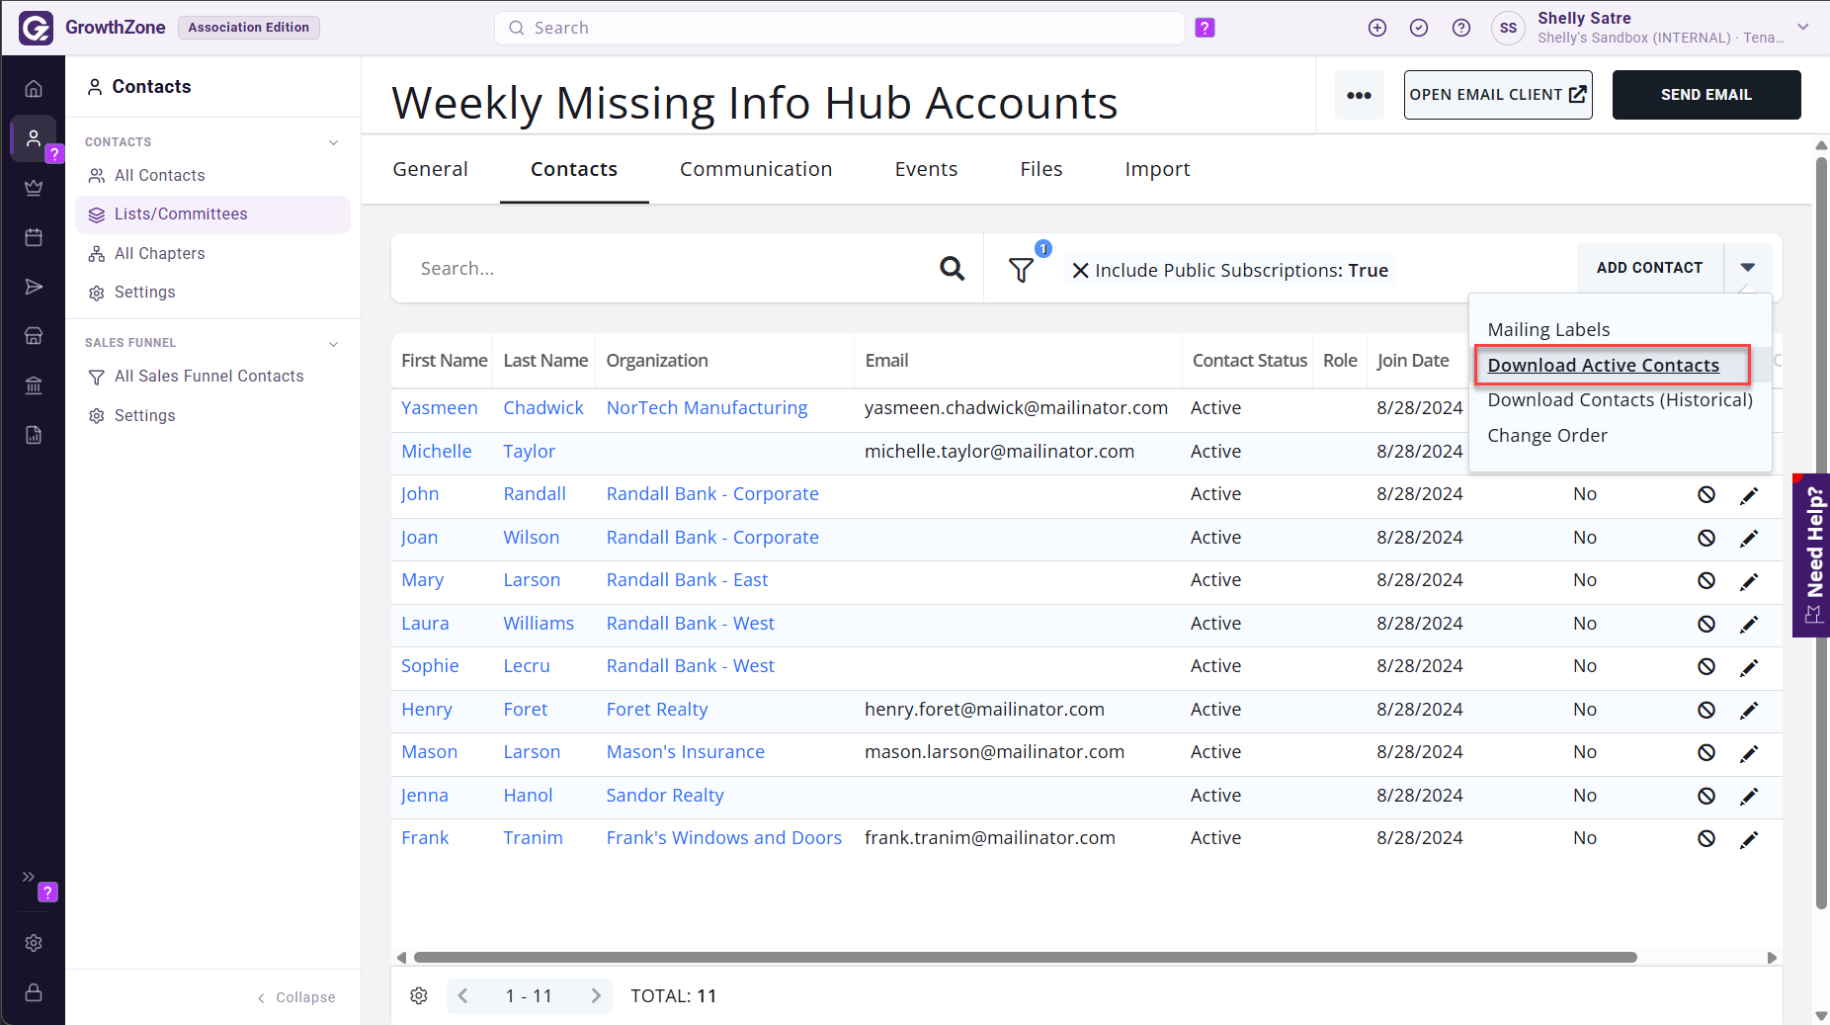Select Download Active Contacts
This screenshot has height=1025, width=1830.
(1603, 365)
